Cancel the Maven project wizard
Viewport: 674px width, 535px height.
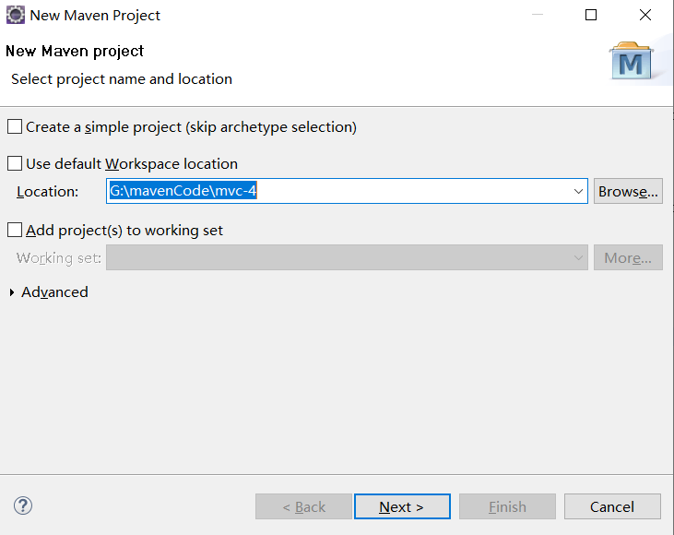tap(612, 506)
